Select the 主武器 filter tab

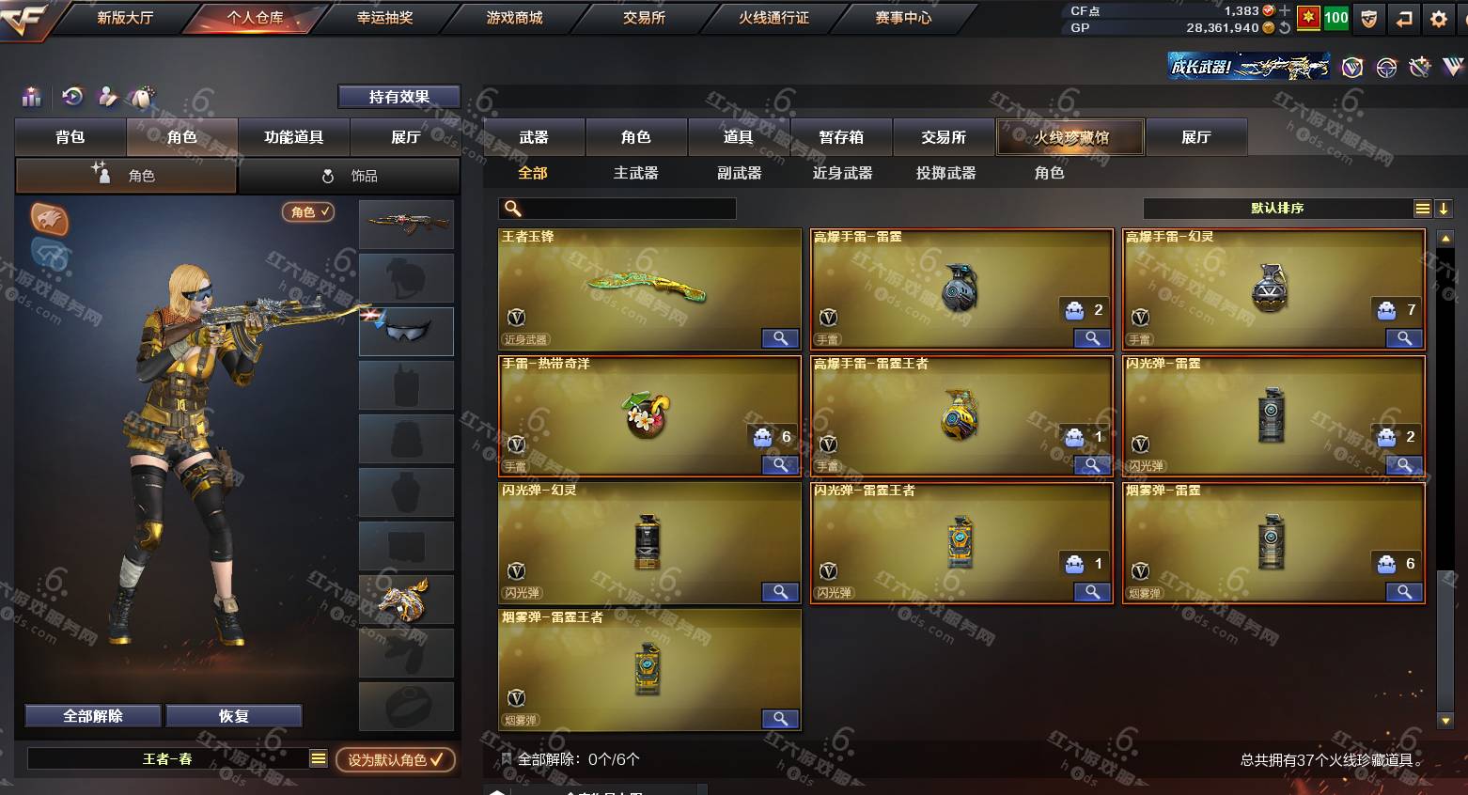click(636, 173)
